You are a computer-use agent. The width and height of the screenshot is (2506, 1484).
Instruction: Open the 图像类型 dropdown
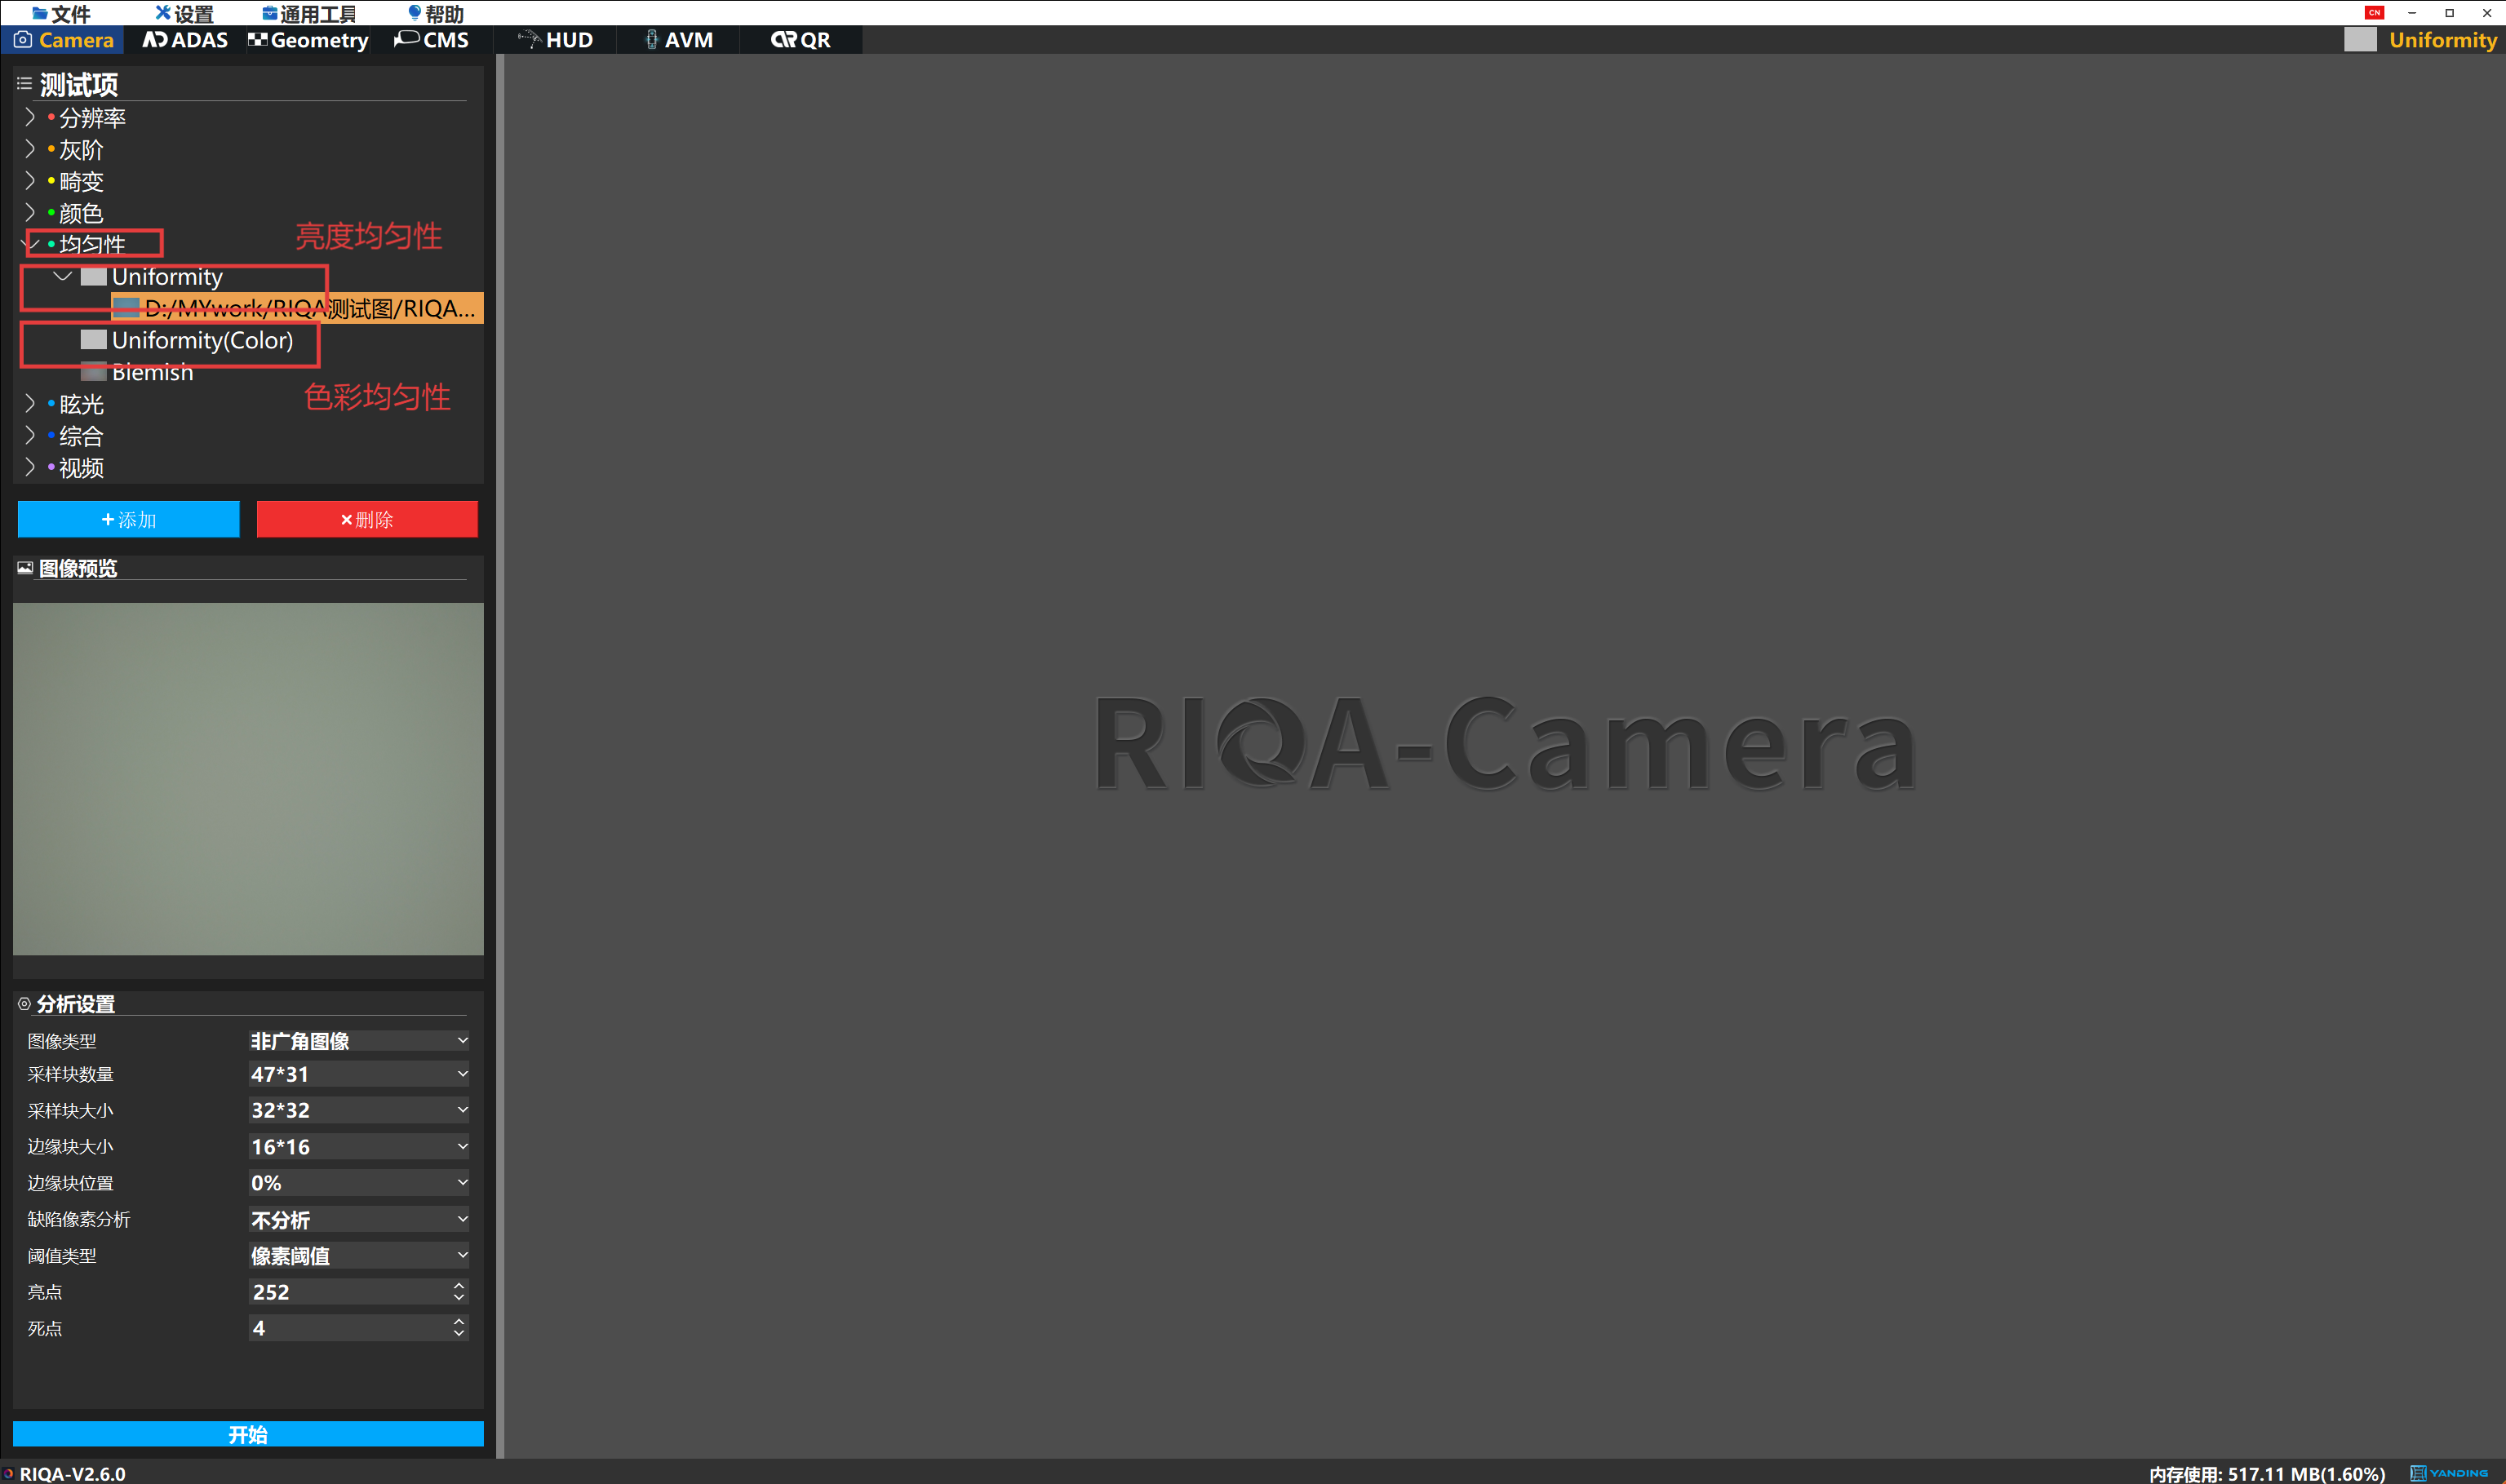(358, 1040)
